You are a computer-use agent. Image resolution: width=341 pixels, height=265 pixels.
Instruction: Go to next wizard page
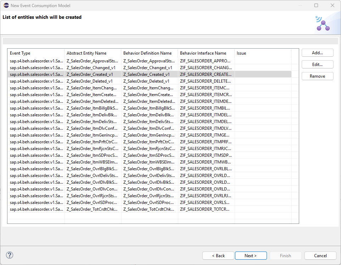coord(250,255)
